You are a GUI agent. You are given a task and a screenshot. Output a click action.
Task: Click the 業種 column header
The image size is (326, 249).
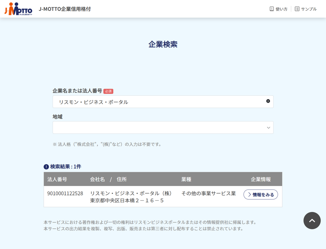tap(186, 179)
